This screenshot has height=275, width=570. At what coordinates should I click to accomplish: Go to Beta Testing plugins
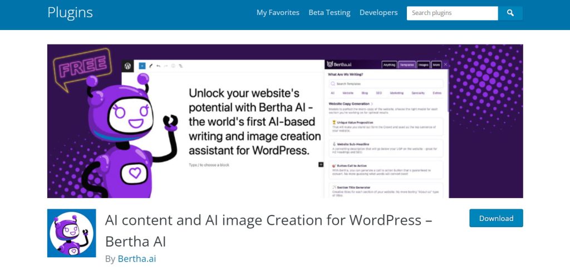pyautogui.click(x=330, y=13)
